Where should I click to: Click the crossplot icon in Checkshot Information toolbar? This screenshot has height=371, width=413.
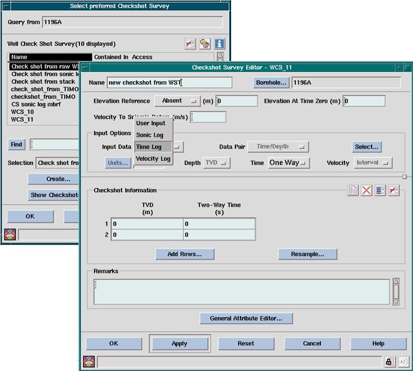393,190
